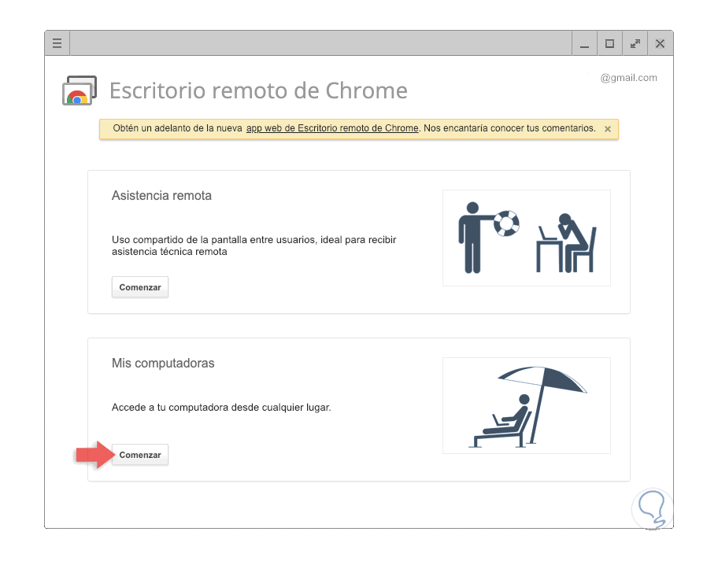718x587 pixels.
Task: Toggle fullscreen with the diagonal arrows icon
Action: [x=635, y=43]
